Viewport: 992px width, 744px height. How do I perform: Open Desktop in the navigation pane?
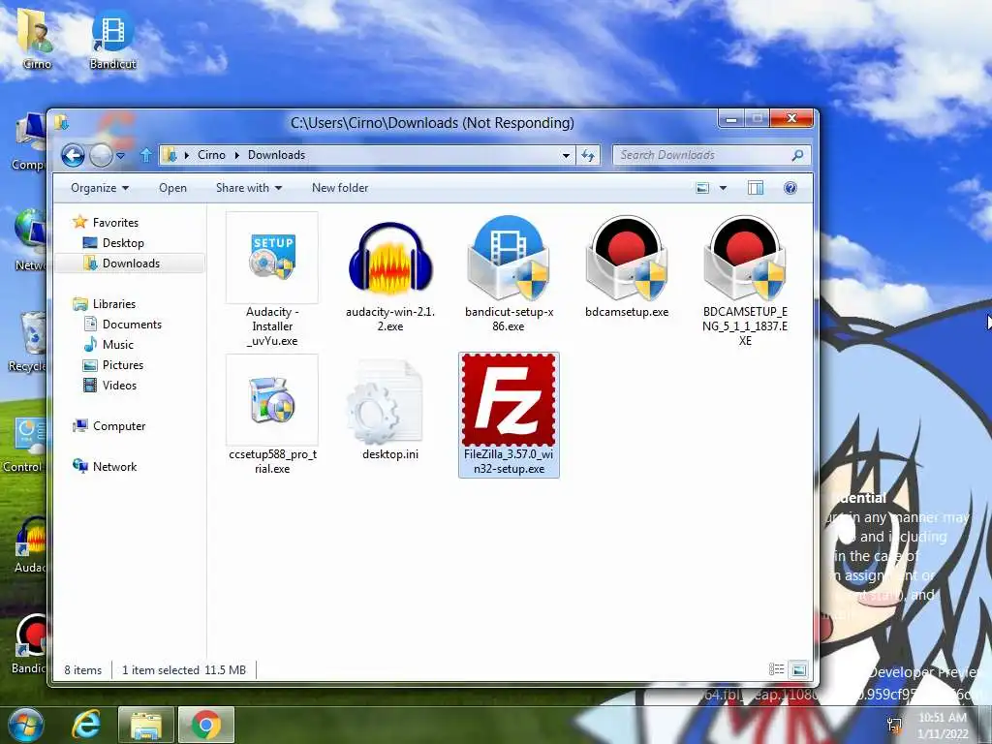[x=123, y=243]
